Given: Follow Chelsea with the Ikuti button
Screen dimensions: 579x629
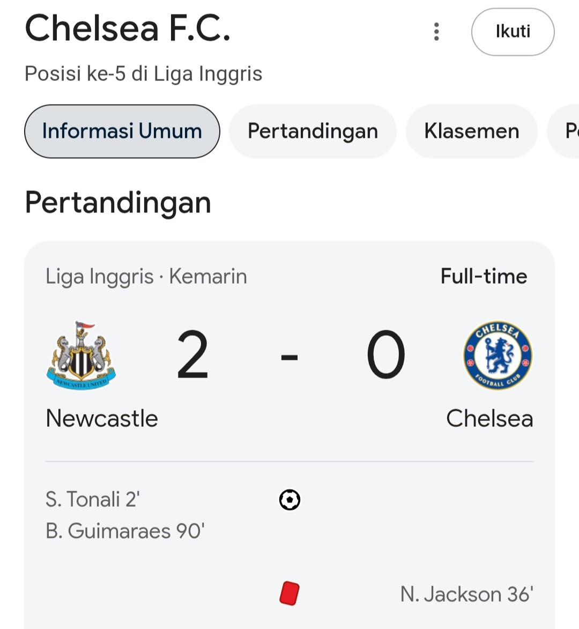Looking at the screenshot, I should (x=513, y=32).
